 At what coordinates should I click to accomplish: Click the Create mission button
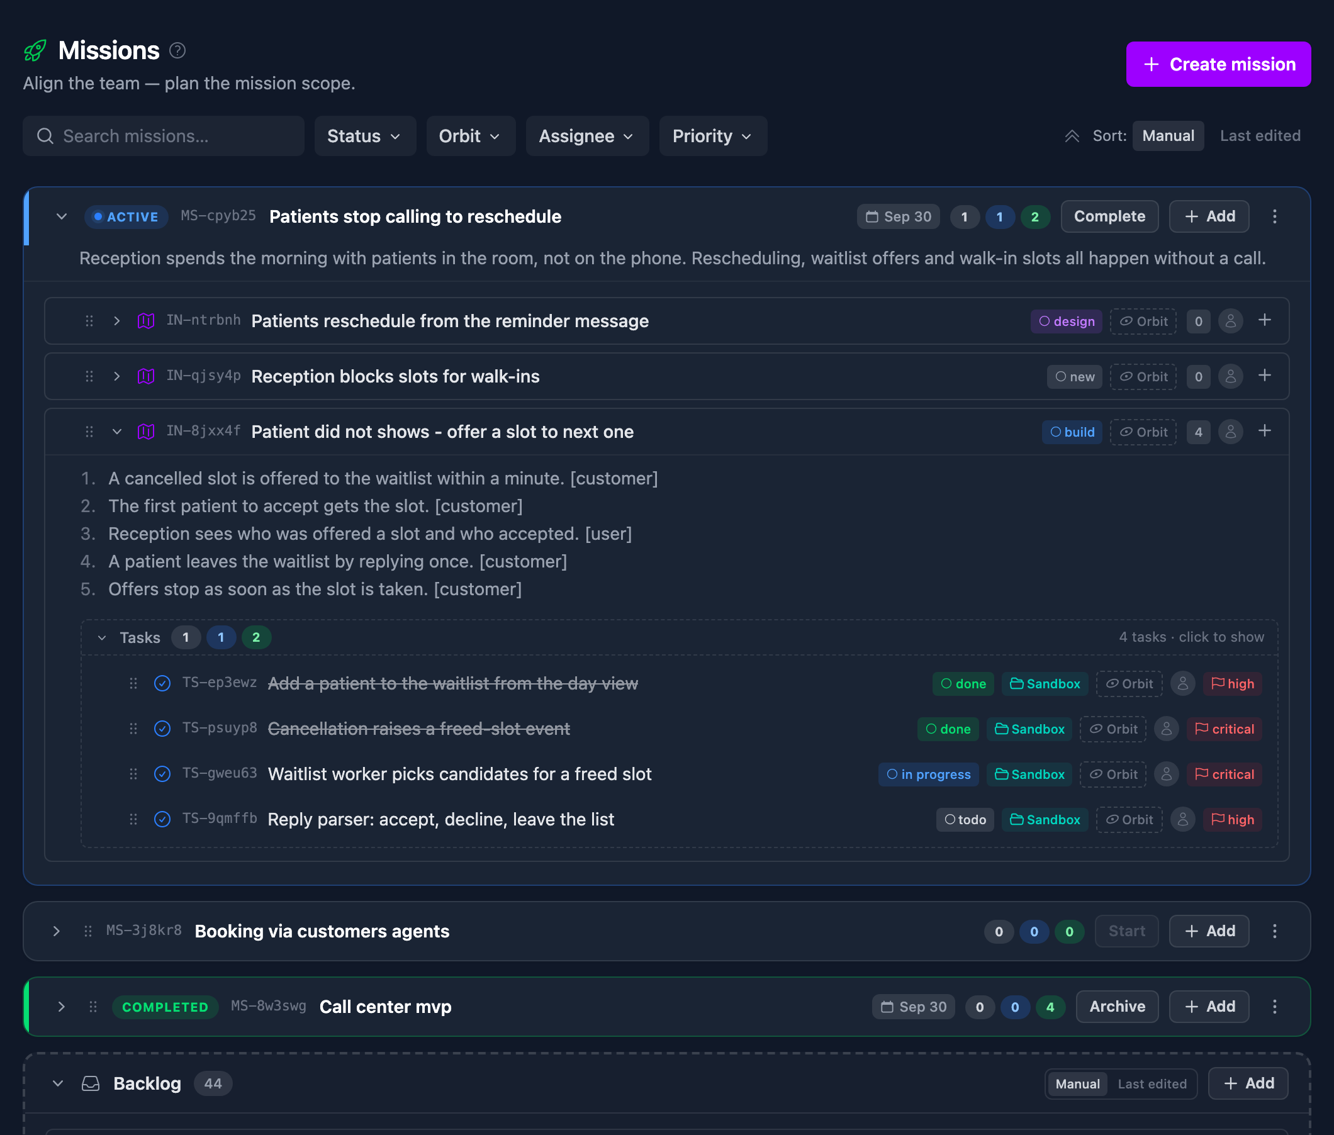[1218, 64]
